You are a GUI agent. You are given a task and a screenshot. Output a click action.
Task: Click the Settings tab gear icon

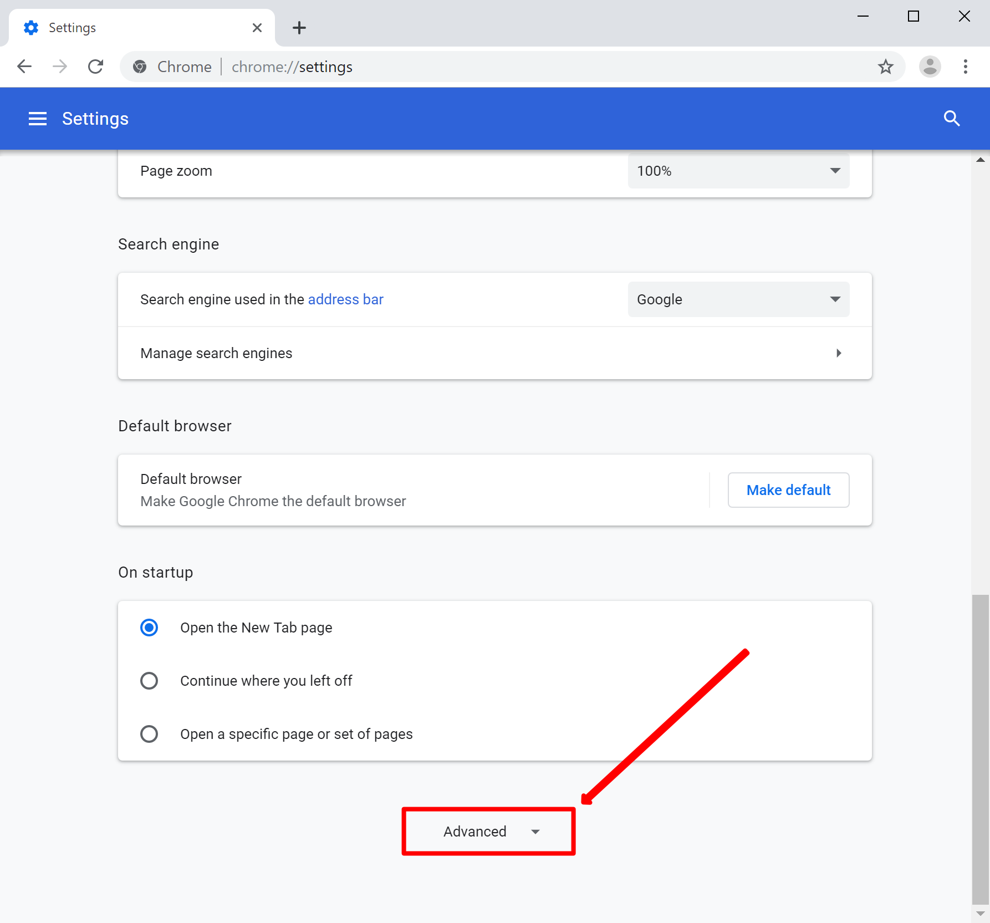coord(31,28)
